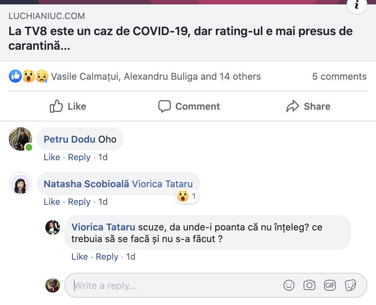Like Petru Dodu's comment
This screenshot has height=305, width=376.
[52, 157]
